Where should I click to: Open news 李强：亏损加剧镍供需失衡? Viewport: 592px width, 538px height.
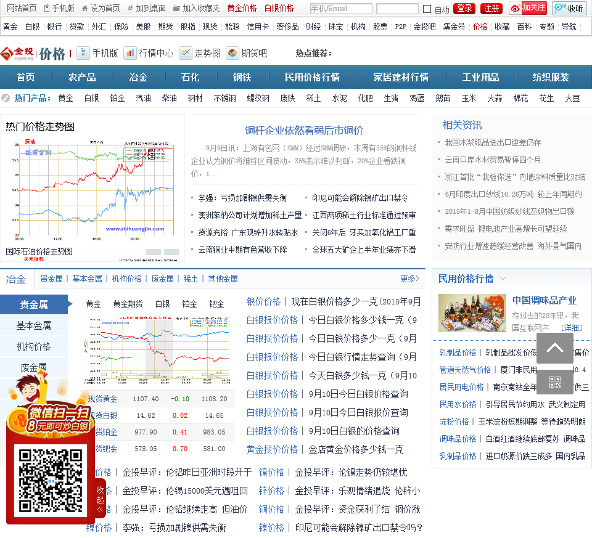242,198
